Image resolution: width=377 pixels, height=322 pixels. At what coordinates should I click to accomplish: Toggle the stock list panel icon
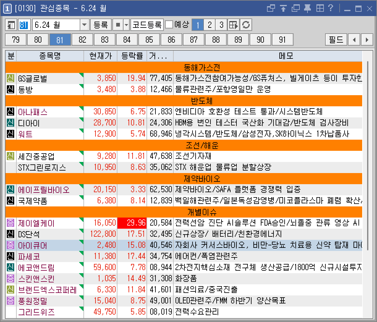pos(11,25)
